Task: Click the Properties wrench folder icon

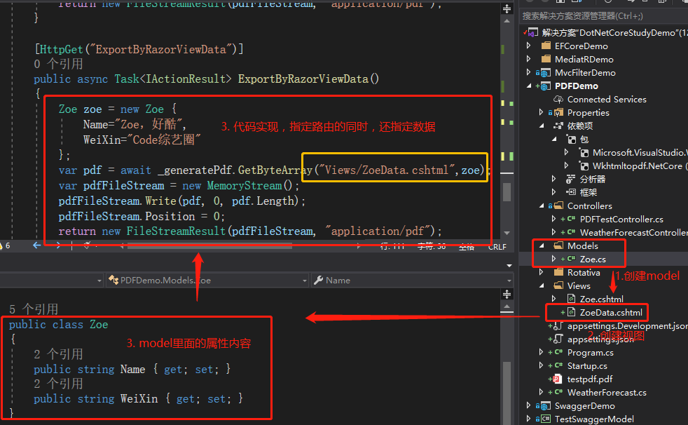Action: 558,112
